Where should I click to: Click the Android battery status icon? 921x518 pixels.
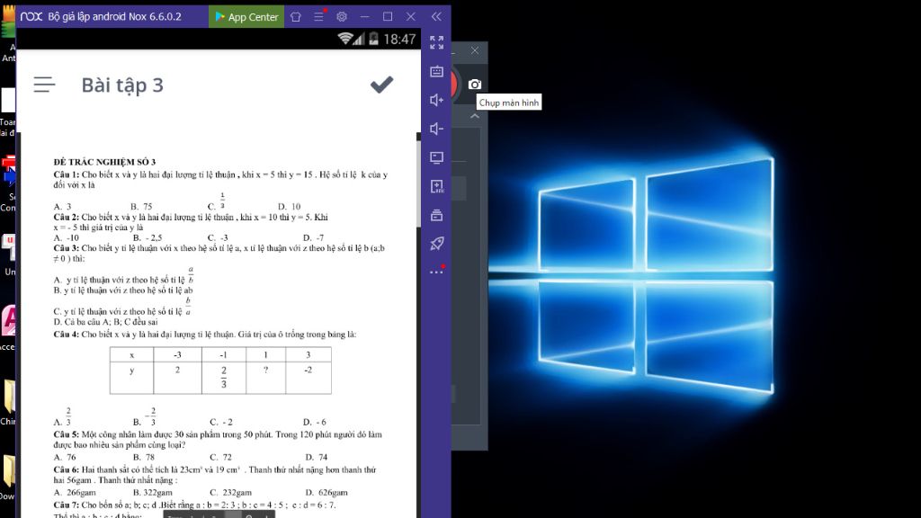click(373, 40)
